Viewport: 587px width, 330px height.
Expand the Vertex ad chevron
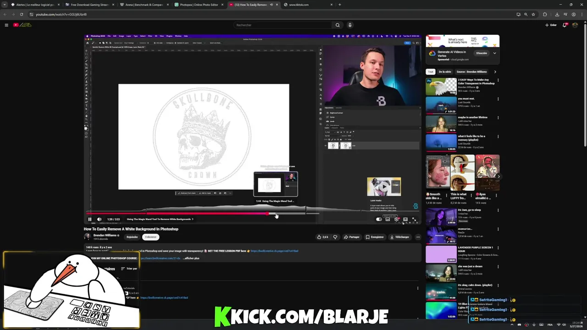tap(494, 53)
